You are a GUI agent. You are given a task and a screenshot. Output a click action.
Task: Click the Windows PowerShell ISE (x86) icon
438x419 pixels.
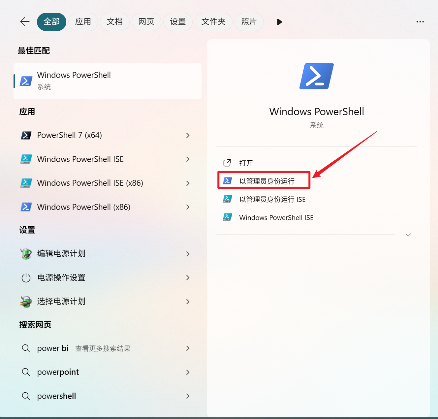[x=26, y=183]
